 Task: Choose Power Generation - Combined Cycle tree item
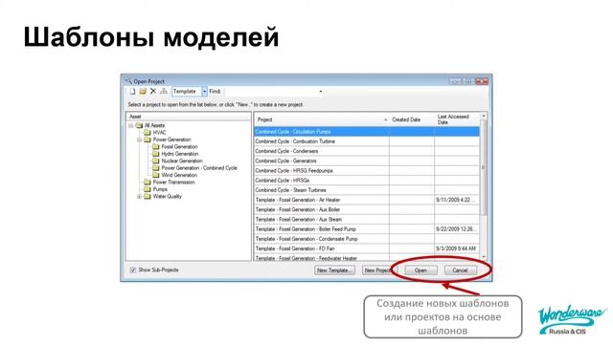coord(199,168)
